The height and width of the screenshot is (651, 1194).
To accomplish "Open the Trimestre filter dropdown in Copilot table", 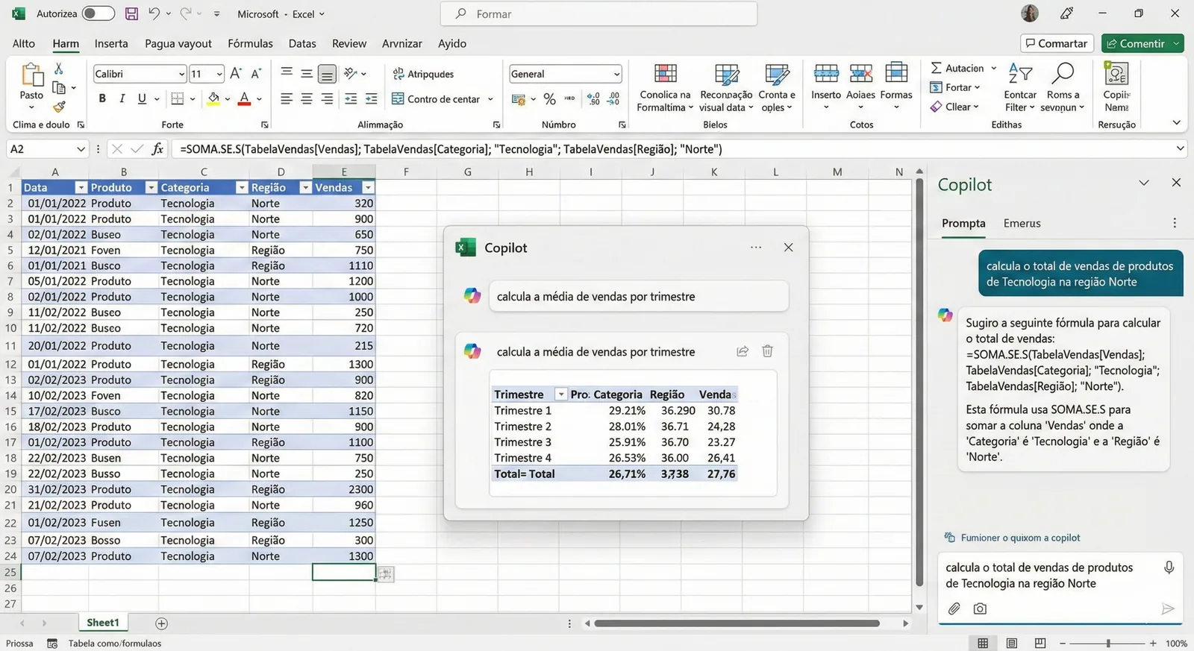I will click(x=560, y=394).
